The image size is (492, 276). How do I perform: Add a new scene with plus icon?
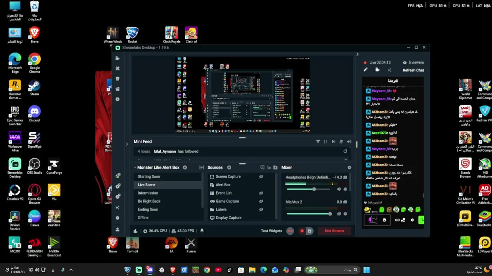point(185,168)
